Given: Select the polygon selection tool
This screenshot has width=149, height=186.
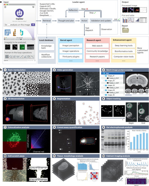Looking at the screenshot, I should pos(14,57).
